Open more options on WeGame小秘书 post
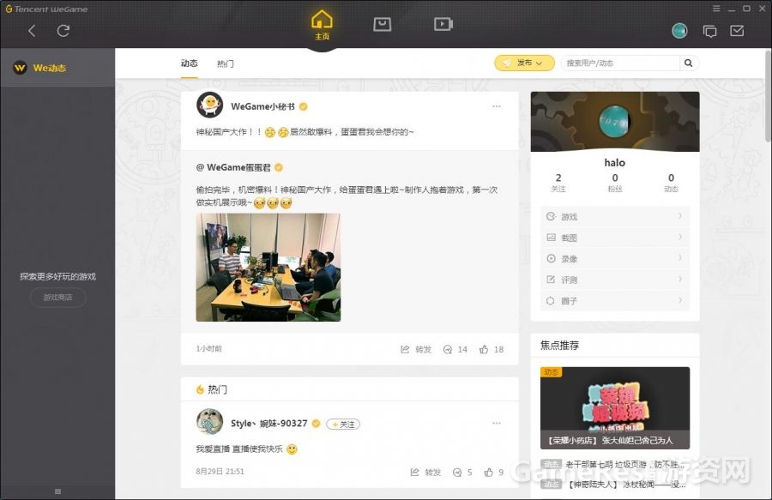The width and height of the screenshot is (772, 500). (497, 106)
